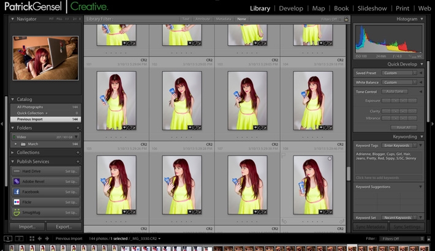The width and height of the screenshot is (435, 251).
Task: Toggle quick collection circle on photo 108
Action: (330, 159)
